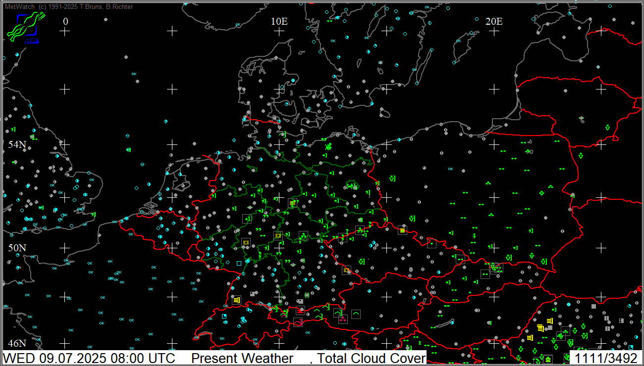Viewport: 644px width, 366px height.
Task: Pick boxed green drizzle symbol right of central fog box
Action: [x=302, y=236]
